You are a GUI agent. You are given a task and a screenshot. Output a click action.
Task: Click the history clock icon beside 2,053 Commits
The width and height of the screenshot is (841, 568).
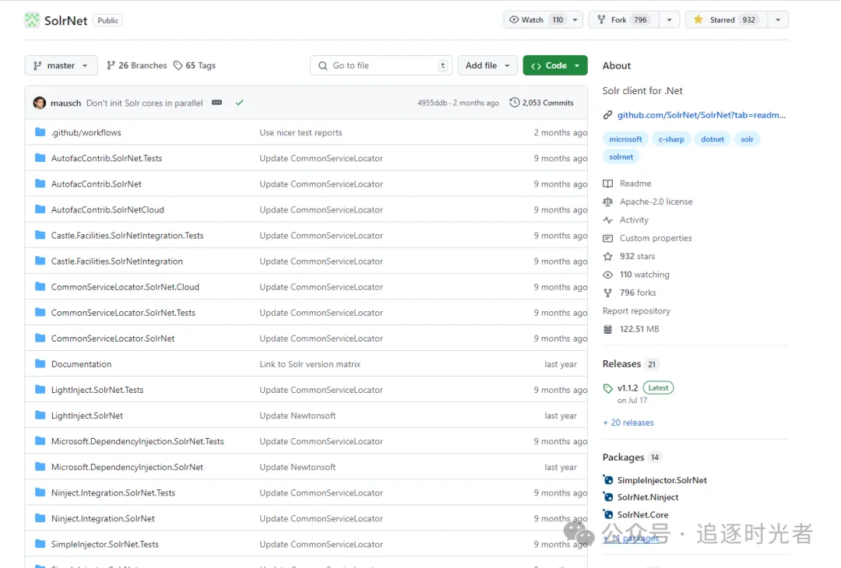click(515, 103)
